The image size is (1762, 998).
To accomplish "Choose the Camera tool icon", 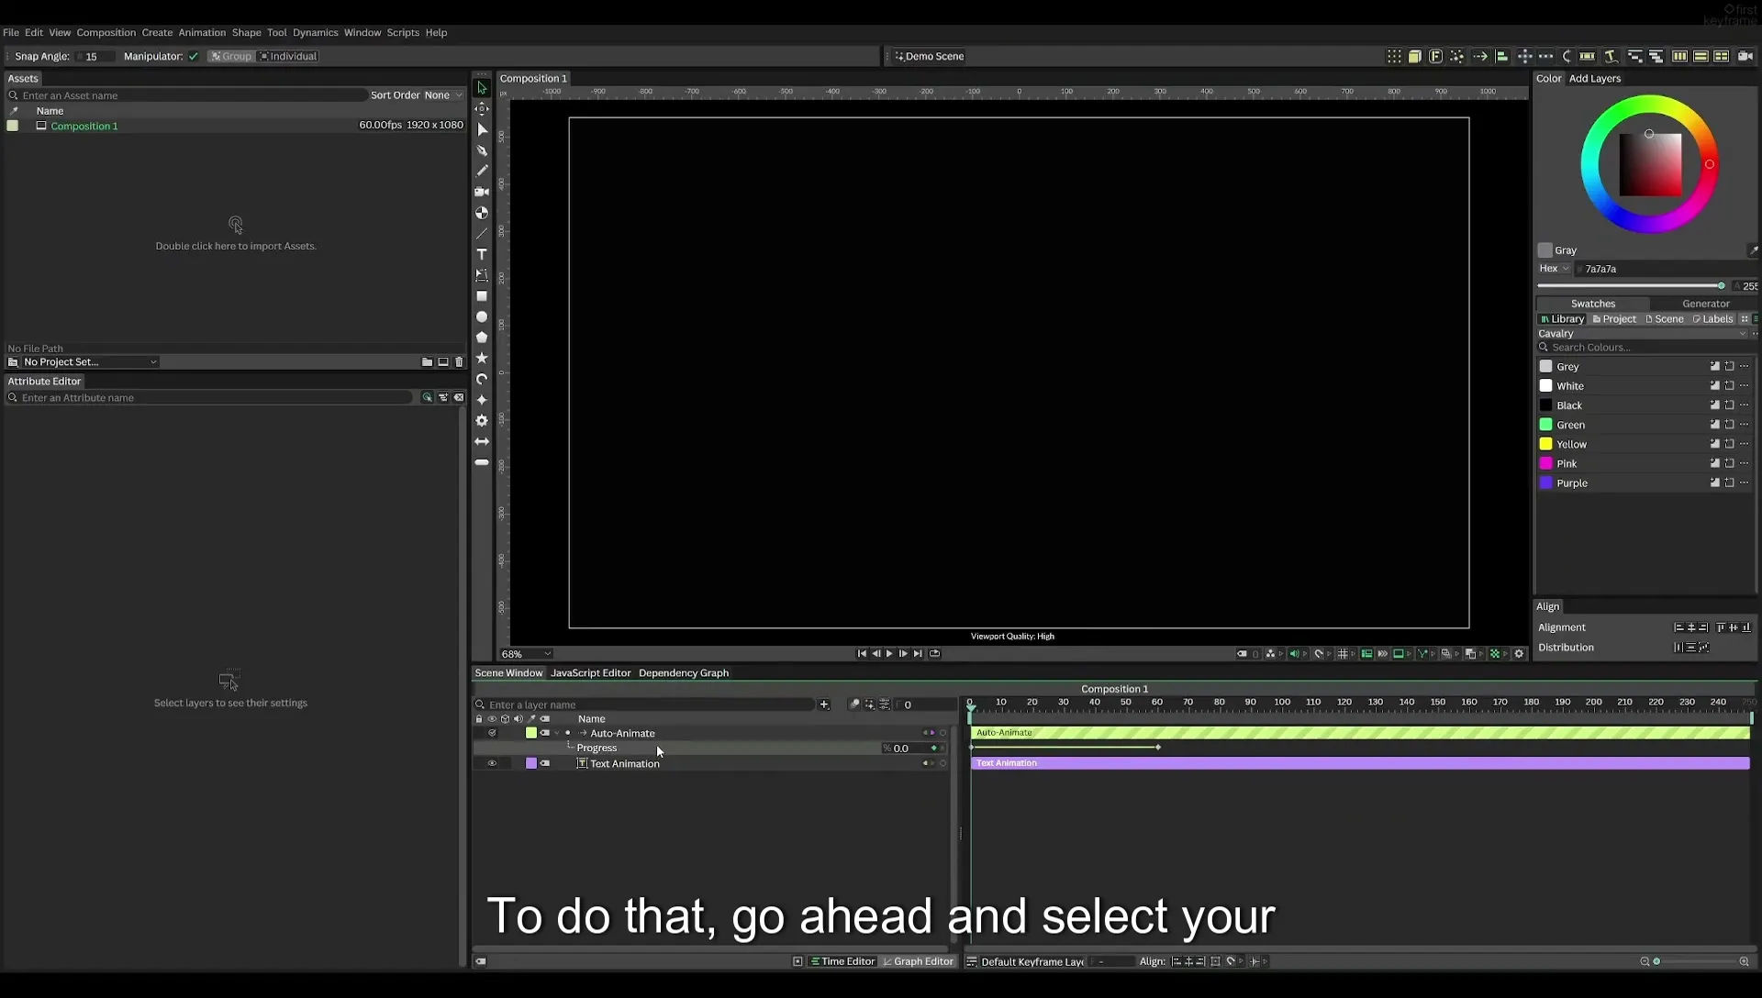I will click(482, 192).
